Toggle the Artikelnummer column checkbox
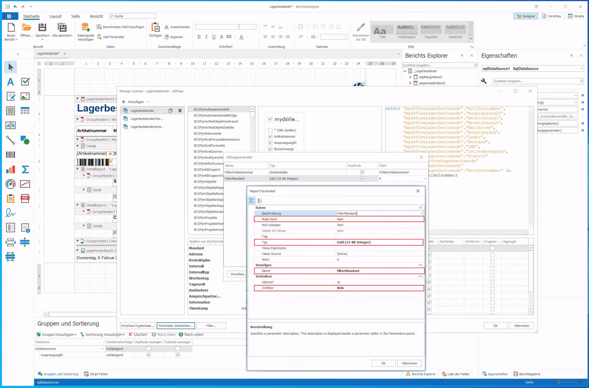Viewport: 589px width, 388px height. [x=270, y=136]
